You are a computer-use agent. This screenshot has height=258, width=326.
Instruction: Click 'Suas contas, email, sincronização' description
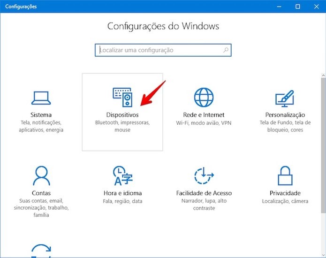pos(41,208)
